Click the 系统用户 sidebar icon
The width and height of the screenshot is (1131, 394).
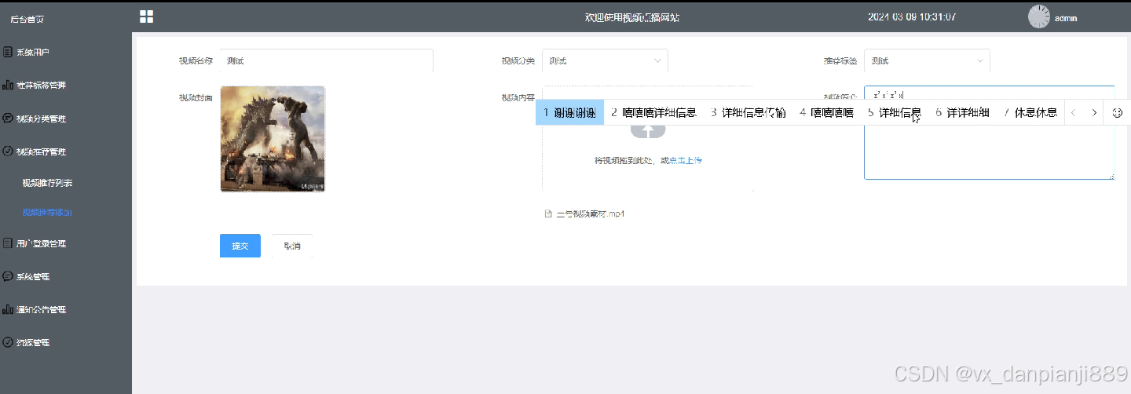pyautogui.click(x=8, y=53)
